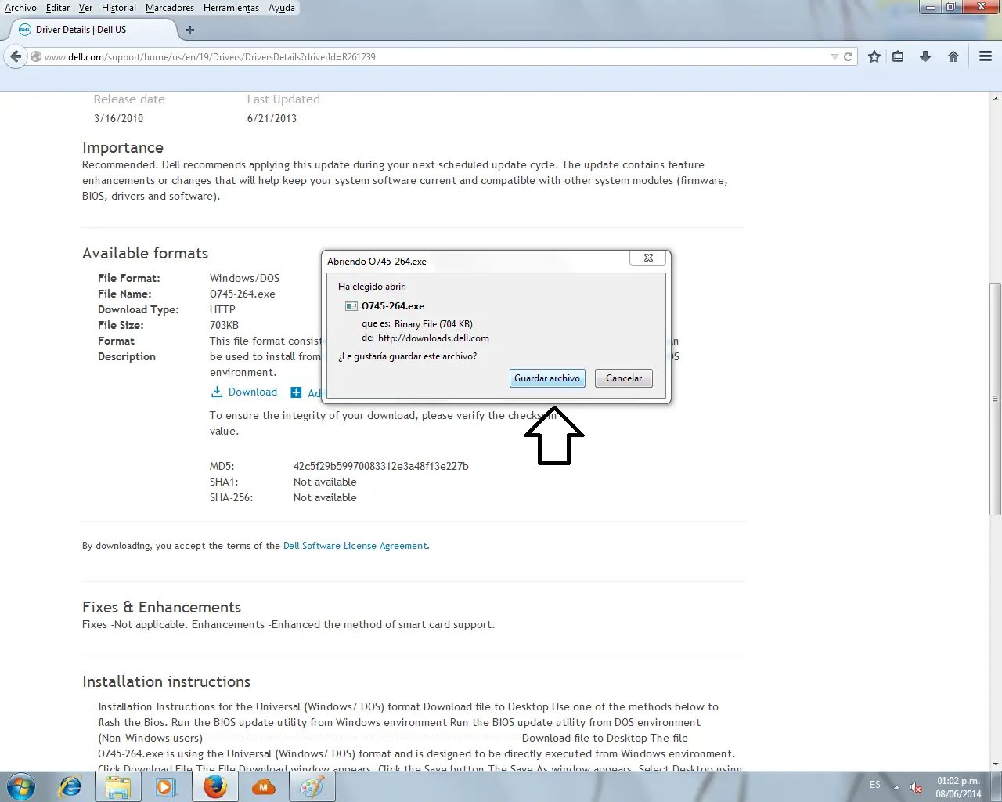The image size is (1002, 802).
Task: Click the Windows/DOS file format value
Action: [x=245, y=279]
